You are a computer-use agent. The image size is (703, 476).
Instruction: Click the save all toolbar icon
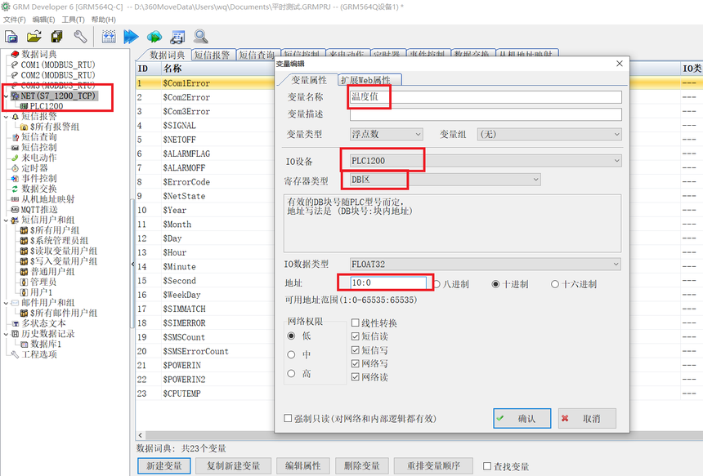pyautogui.click(x=56, y=37)
